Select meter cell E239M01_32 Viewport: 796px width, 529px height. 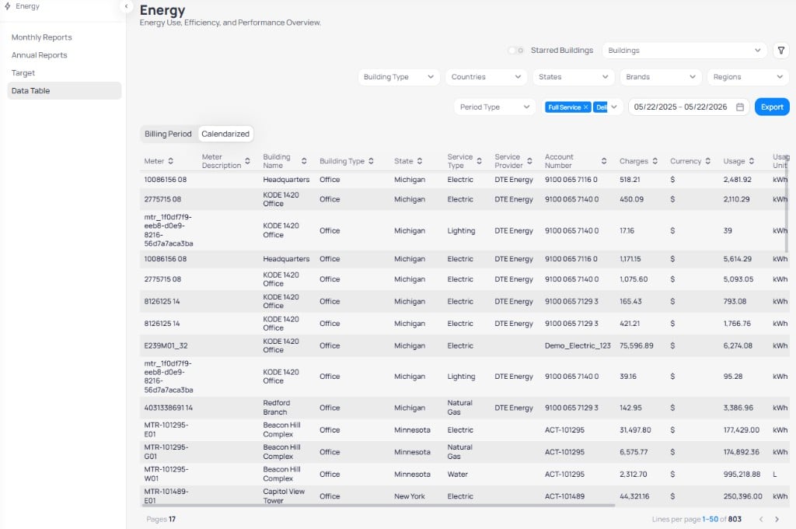click(166, 345)
